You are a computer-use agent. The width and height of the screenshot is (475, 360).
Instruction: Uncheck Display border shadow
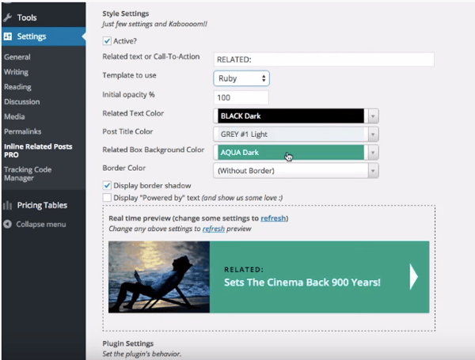click(x=107, y=185)
